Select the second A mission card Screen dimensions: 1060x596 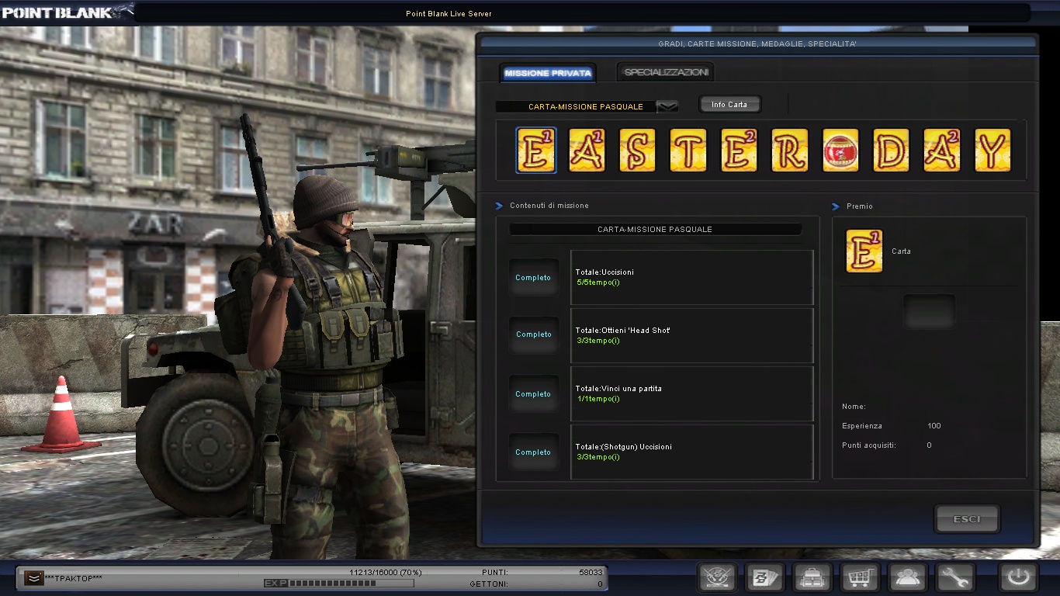pos(942,151)
